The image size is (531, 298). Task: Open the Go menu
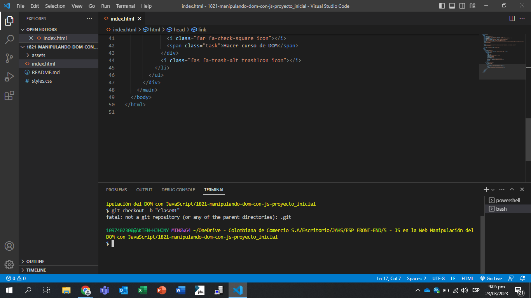[92, 6]
